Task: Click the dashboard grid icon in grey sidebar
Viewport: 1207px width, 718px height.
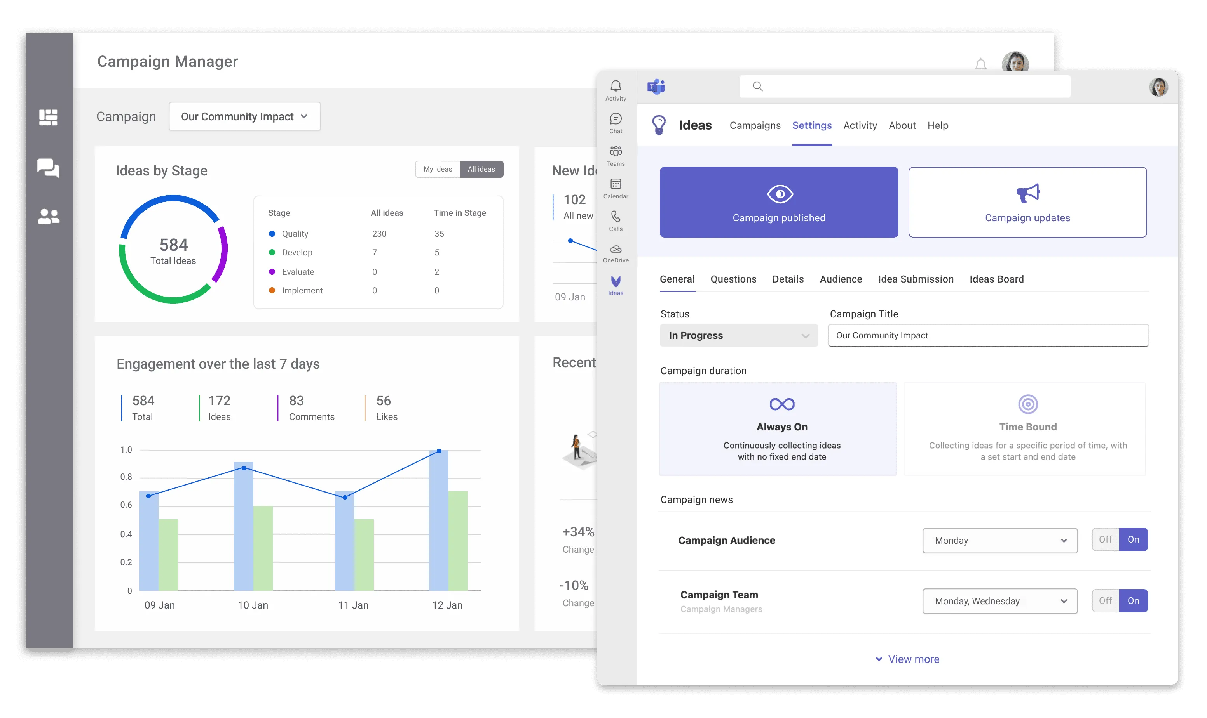Action: (49, 117)
